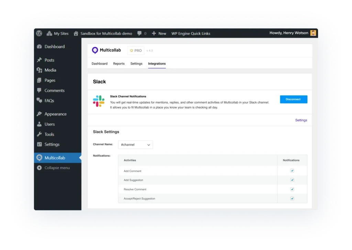The image size is (352, 250).
Task: Click the blue Disconnect button
Action: (x=294, y=99)
